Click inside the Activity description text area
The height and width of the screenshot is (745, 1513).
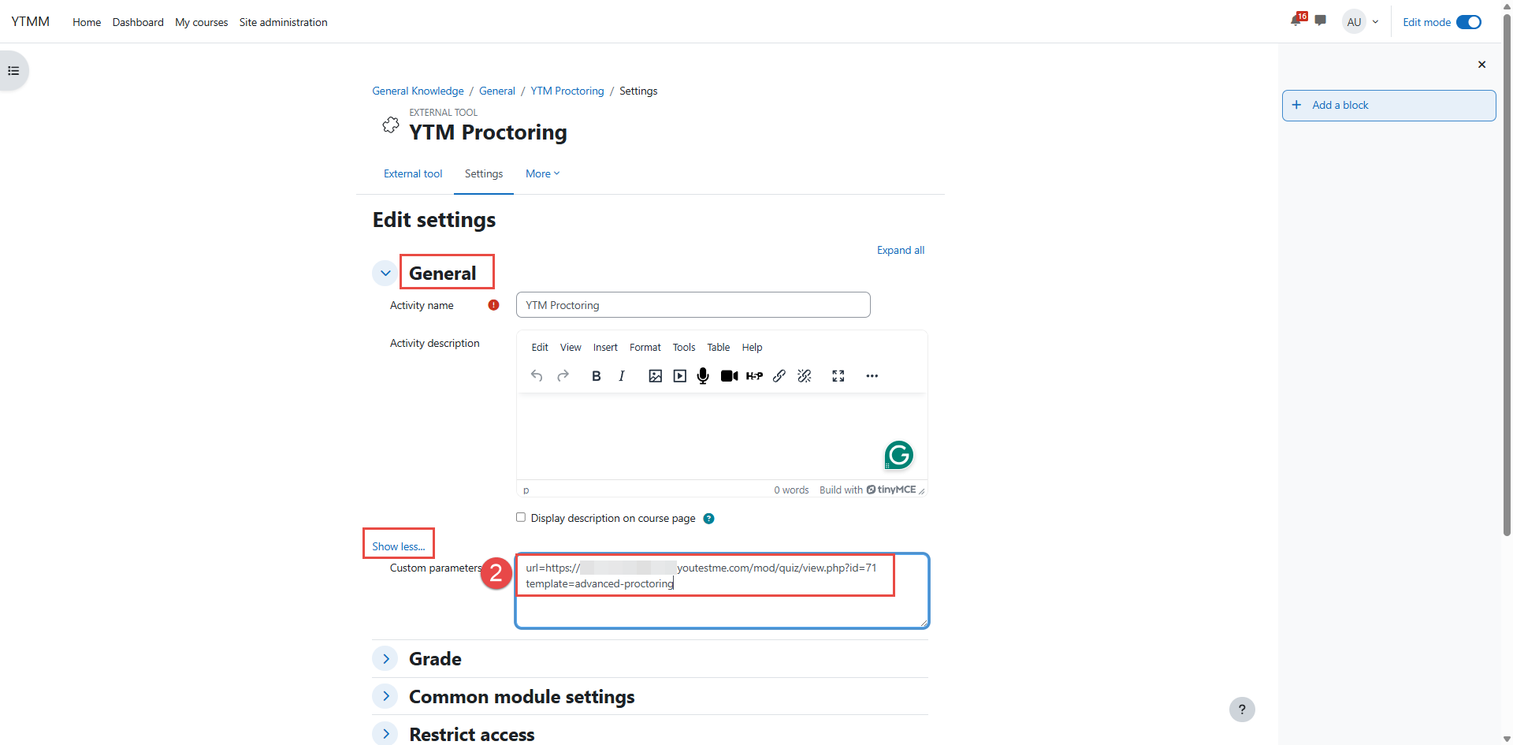722,436
